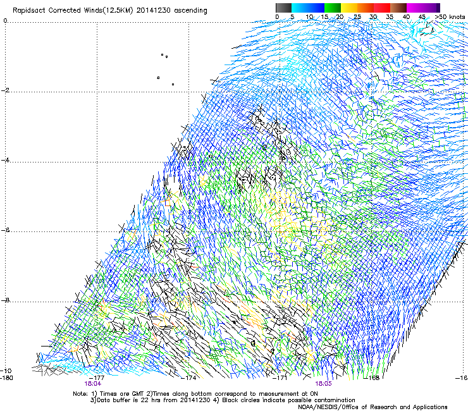Click the orange 25-30 knots color band

pos(366,8)
